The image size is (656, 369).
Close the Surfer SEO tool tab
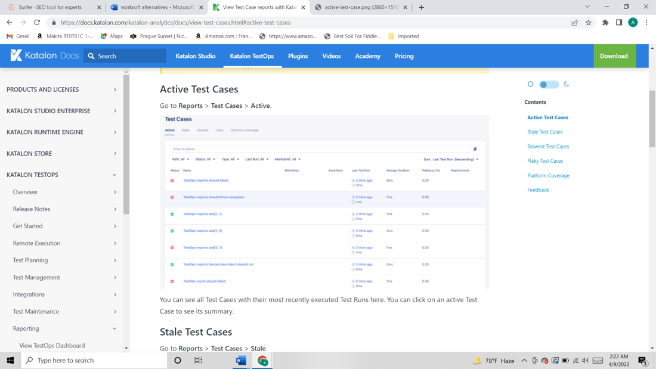click(x=99, y=7)
